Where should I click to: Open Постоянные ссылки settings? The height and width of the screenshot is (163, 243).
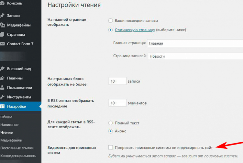(17, 148)
